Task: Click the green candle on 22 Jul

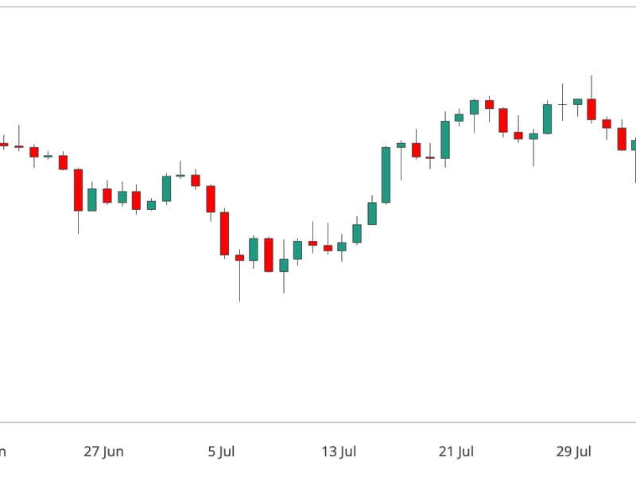Action: (474, 107)
